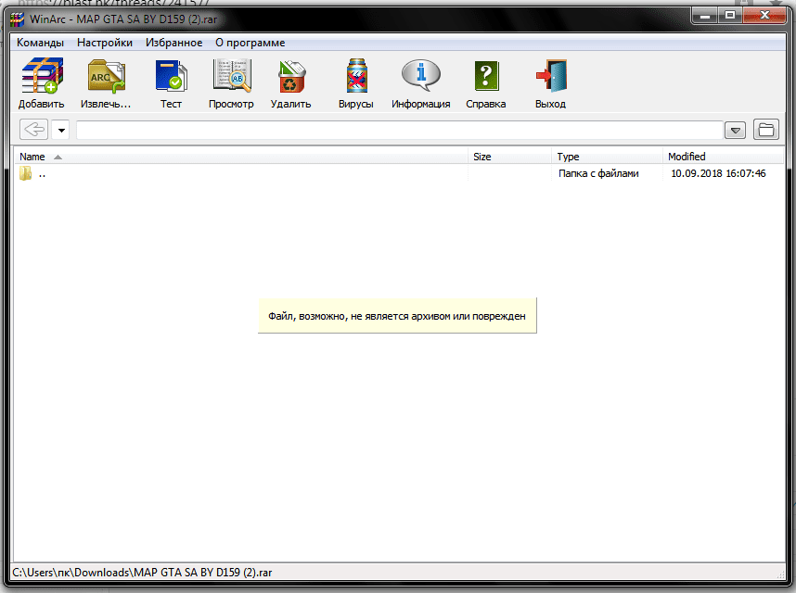Open the Настройки menu
The image size is (796, 593).
point(105,43)
